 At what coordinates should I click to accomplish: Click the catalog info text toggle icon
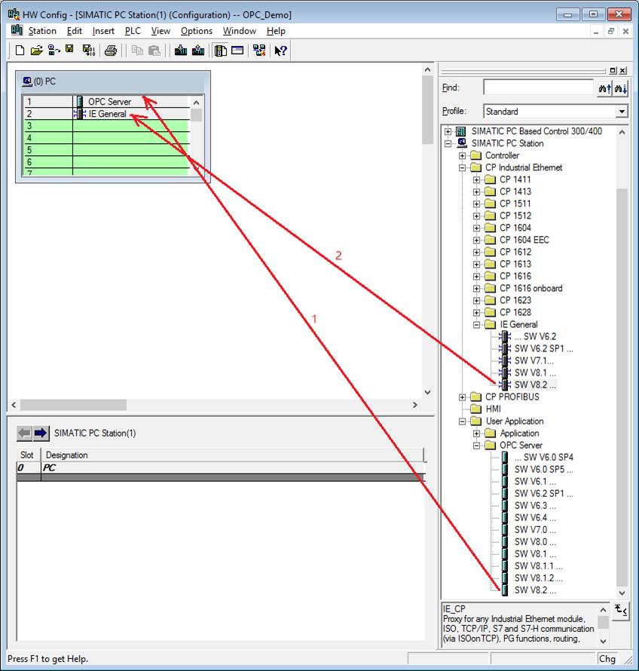[621, 610]
